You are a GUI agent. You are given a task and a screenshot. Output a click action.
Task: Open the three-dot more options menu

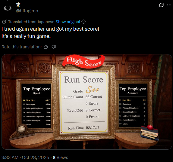click(x=169, y=5)
